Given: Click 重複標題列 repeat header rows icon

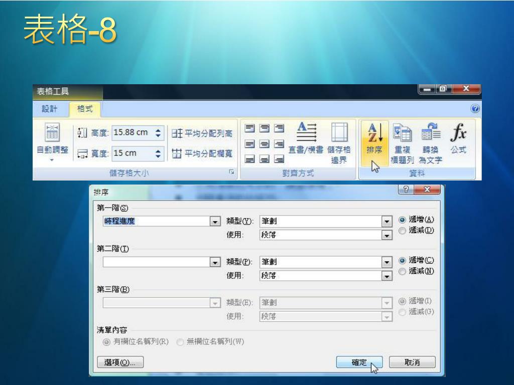Looking at the screenshot, I should (402, 143).
